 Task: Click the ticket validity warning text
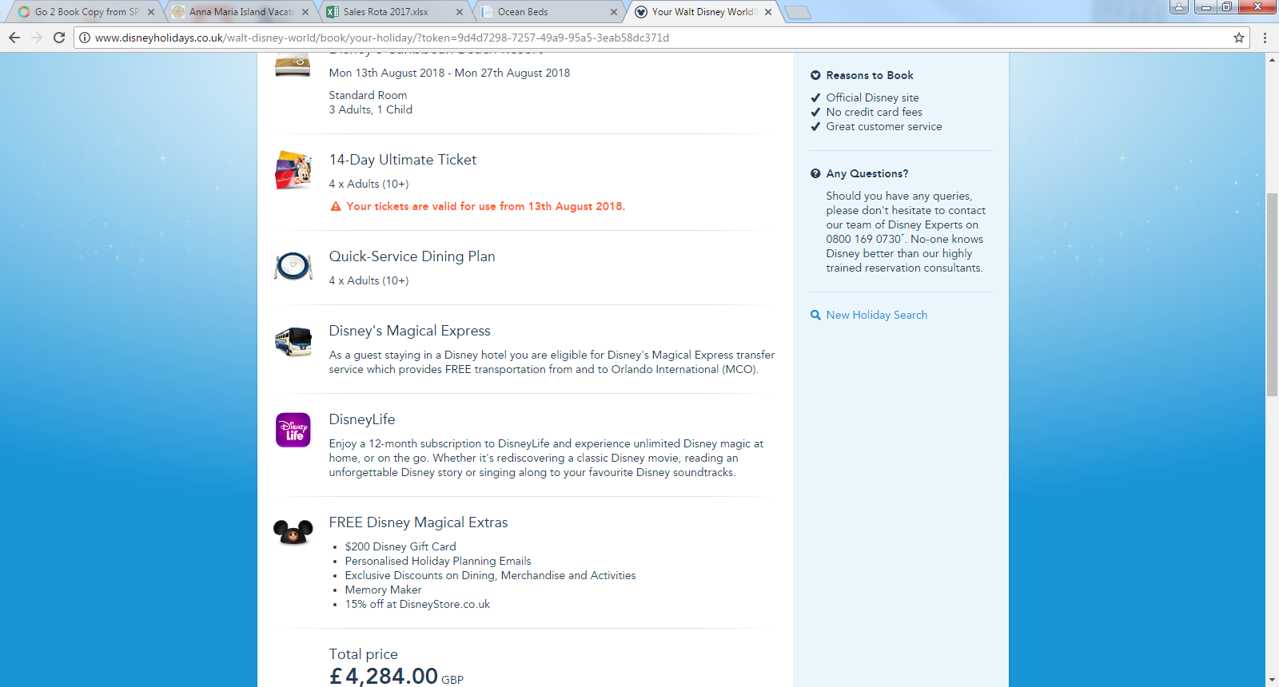pyautogui.click(x=486, y=206)
